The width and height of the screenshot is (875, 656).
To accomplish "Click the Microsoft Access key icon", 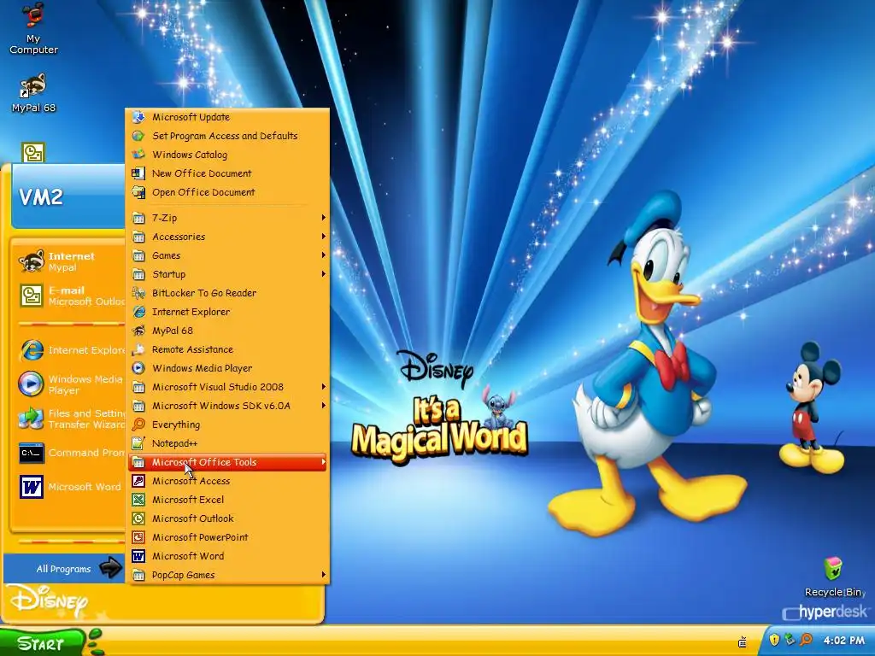I will pyautogui.click(x=138, y=481).
